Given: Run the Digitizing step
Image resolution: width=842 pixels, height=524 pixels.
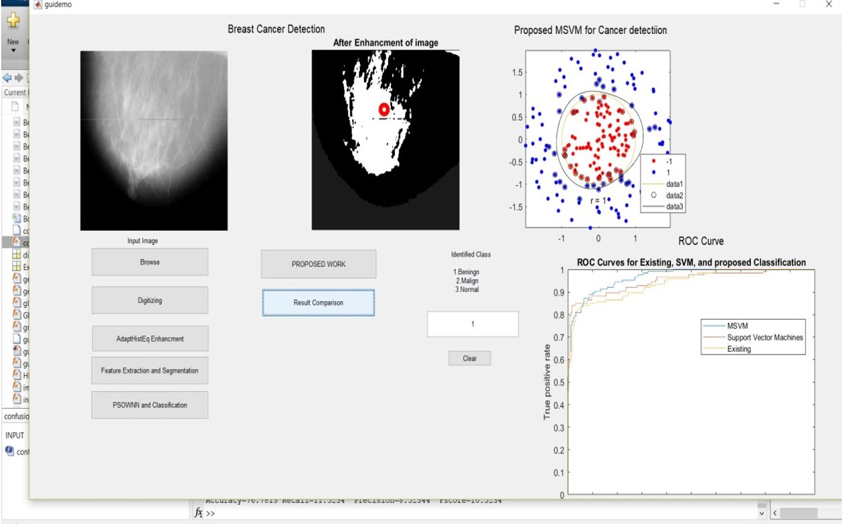Looking at the screenshot, I should (x=150, y=300).
